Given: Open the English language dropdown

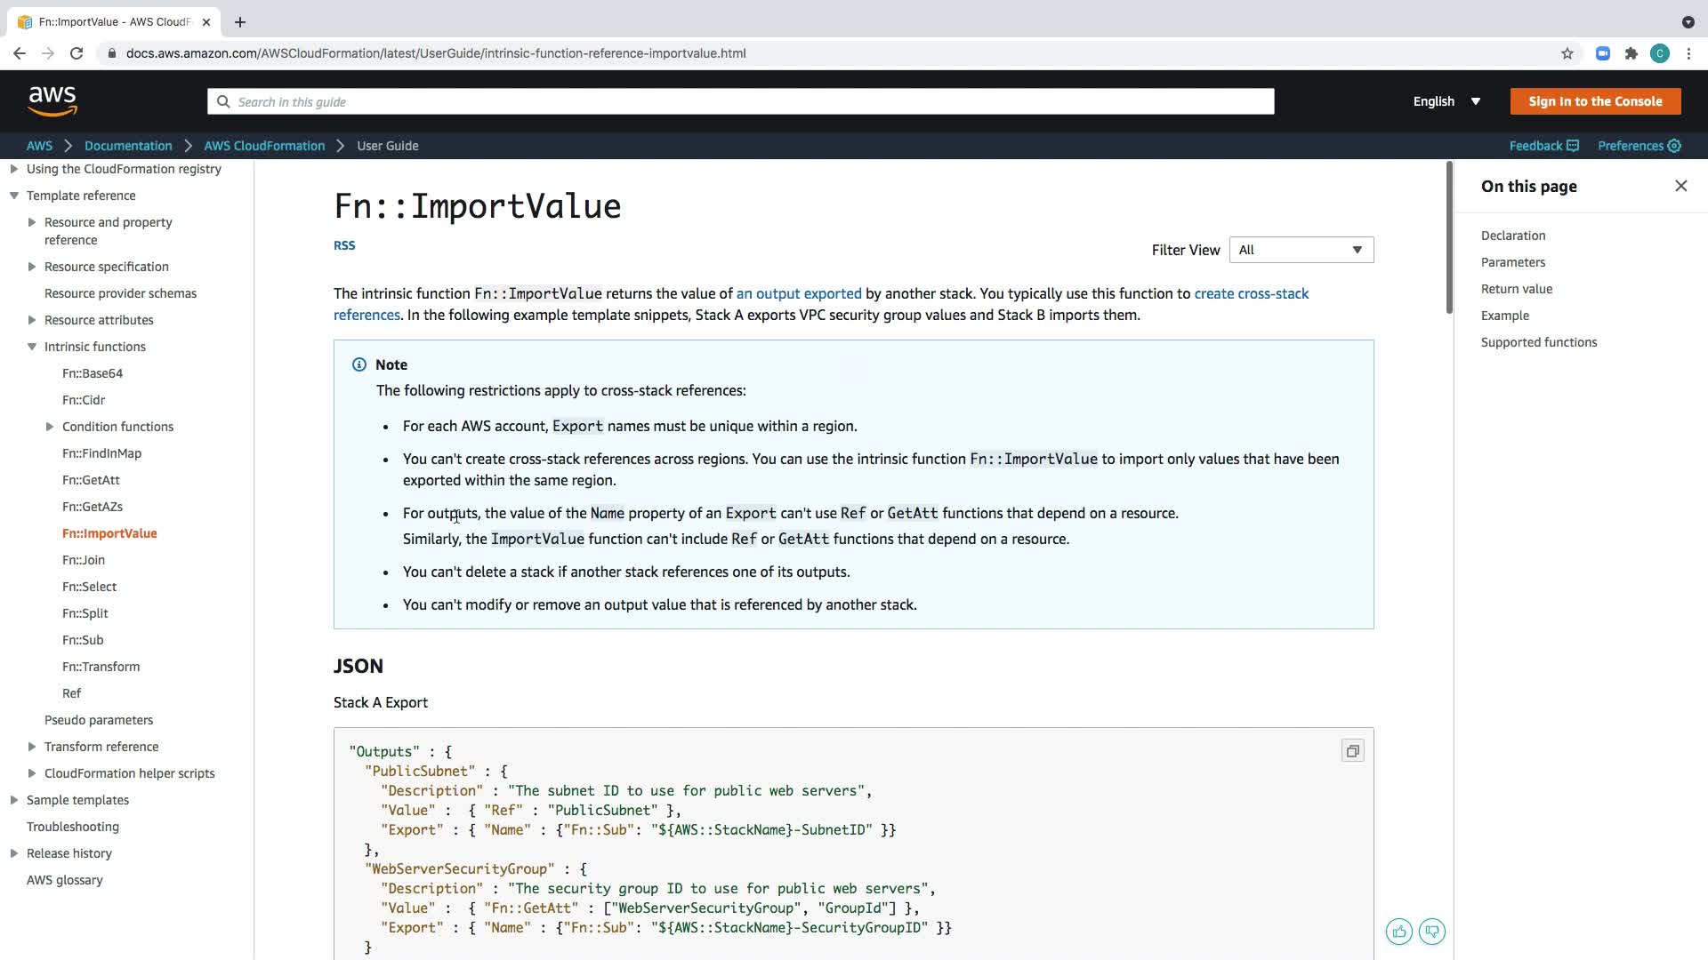Looking at the screenshot, I should pyautogui.click(x=1446, y=101).
